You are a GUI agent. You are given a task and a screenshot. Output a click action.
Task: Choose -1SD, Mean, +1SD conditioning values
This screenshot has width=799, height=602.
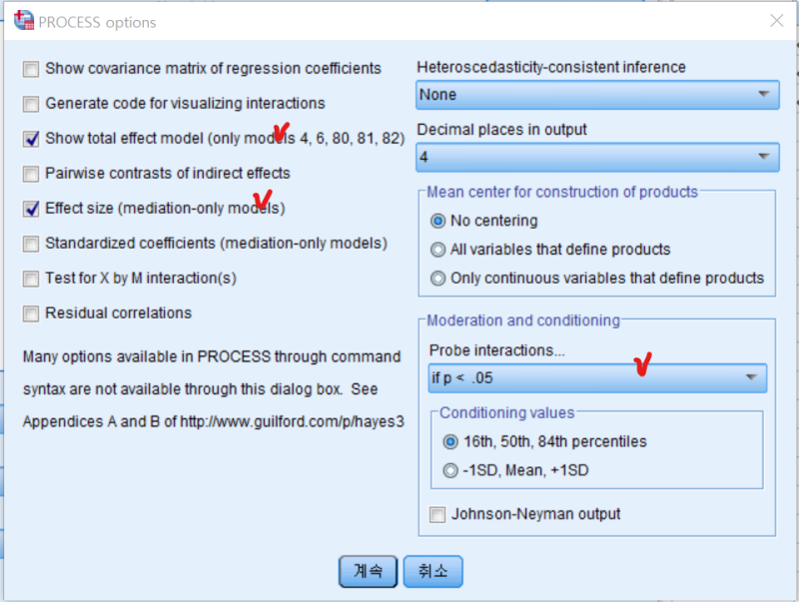click(449, 470)
